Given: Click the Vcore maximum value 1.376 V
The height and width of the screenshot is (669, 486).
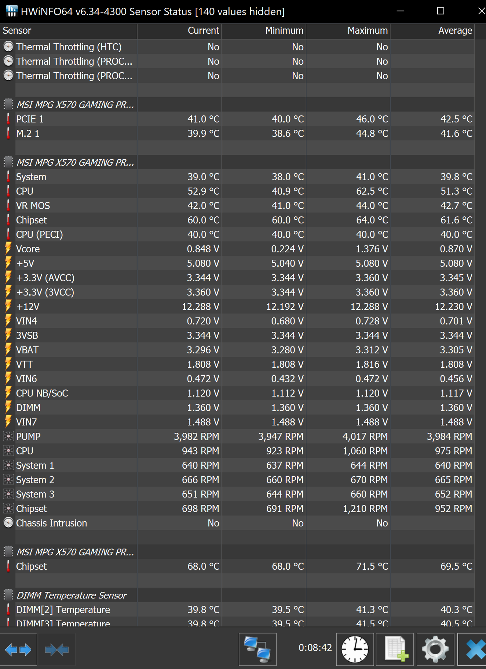Looking at the screenshot, I should tap(372, 249).
